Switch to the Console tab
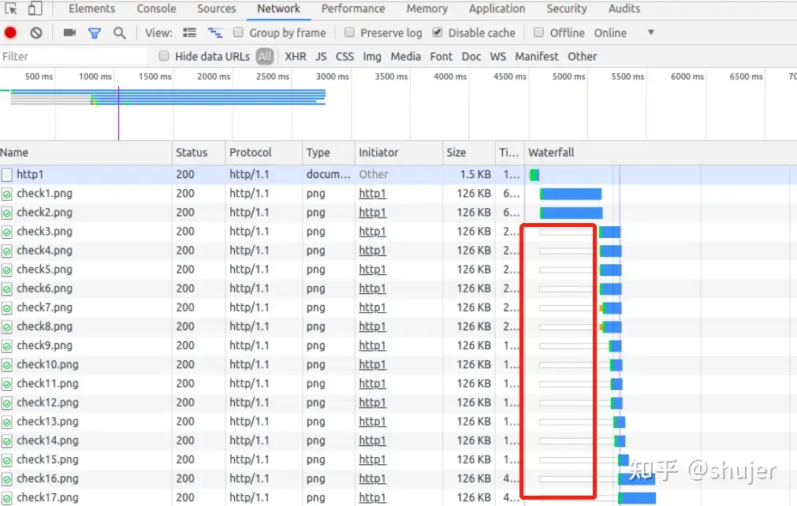Image resolution: width=797 pixels, height=506 pixels. click(156, 9)
